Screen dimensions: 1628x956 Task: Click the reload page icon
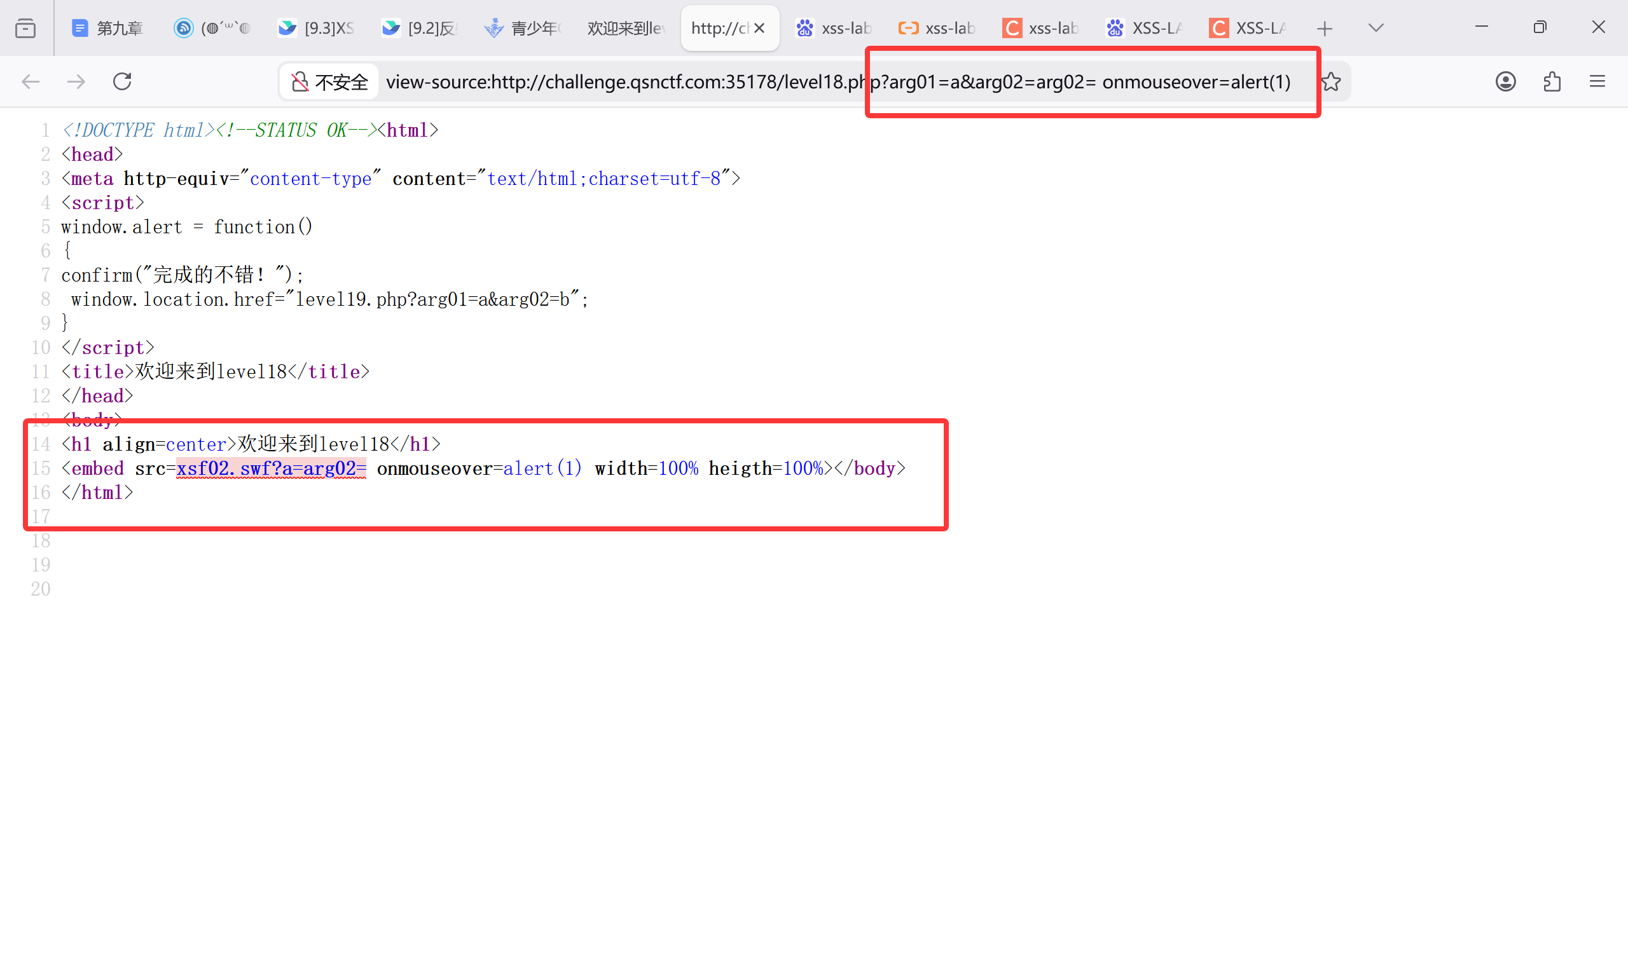pyautogui.click(x=122, y=81)
